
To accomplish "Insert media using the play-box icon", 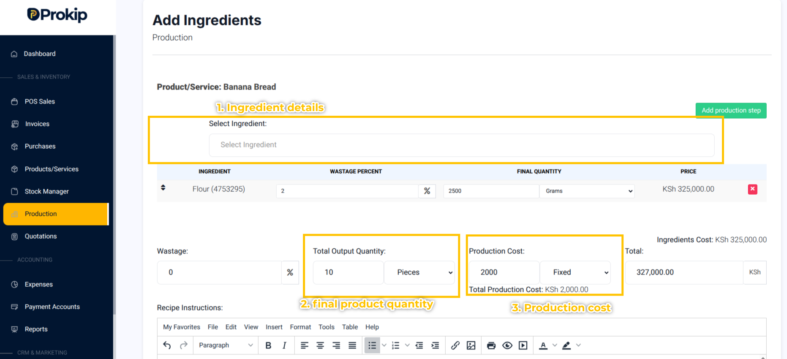I will click(523, 345).
